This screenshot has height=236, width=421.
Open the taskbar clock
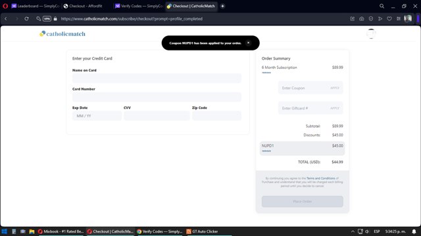(x=395, y=231)
